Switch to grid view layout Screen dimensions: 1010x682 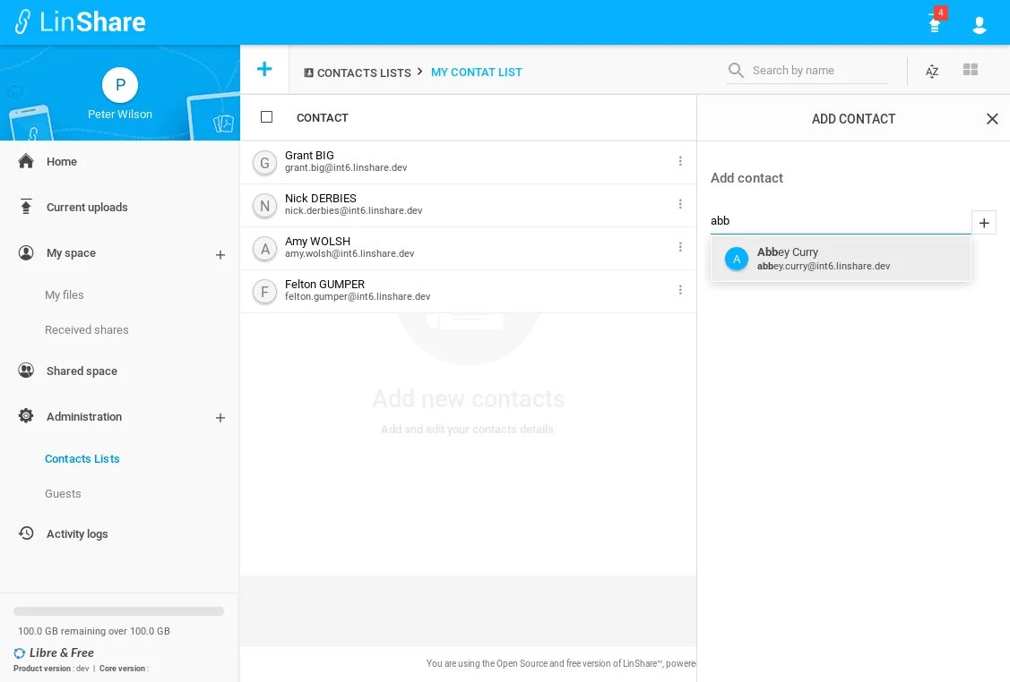(x=970, y=70)
